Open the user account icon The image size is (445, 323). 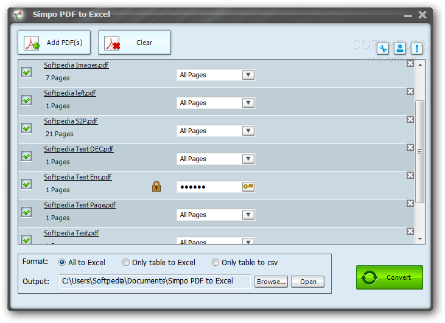[400, 49]
